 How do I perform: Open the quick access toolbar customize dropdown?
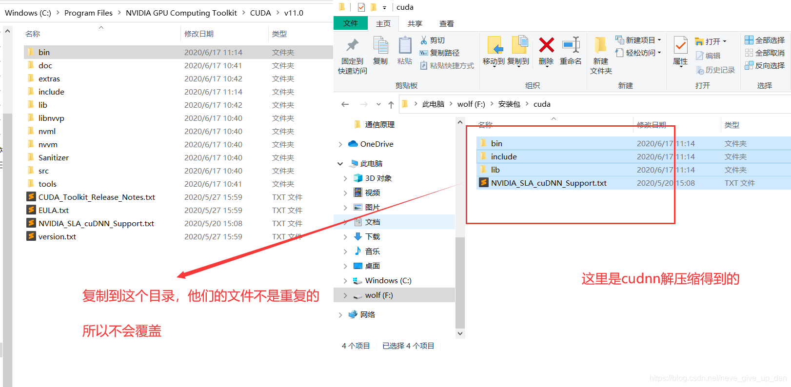pos(384,7)
